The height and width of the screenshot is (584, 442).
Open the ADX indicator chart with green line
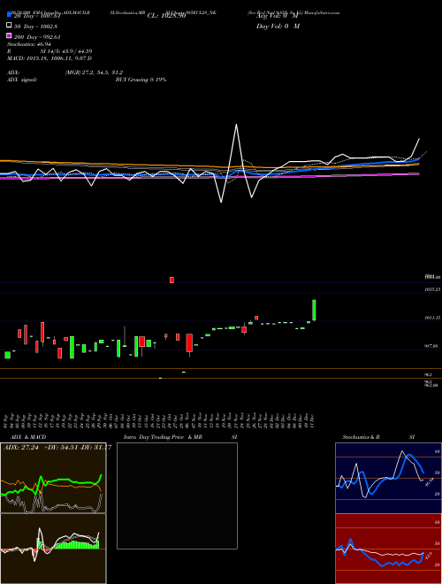pos(53,478)
